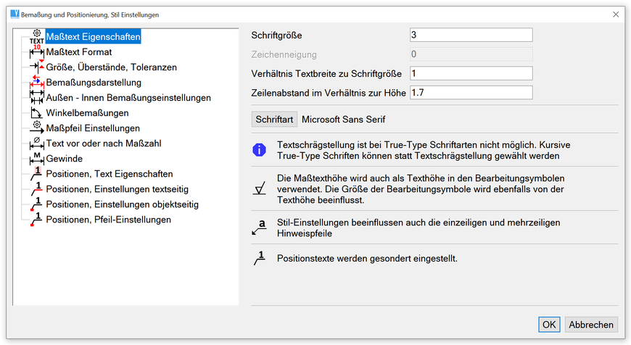Viewport: 631px width, 345px height.
Task: Select Größe, Überstände, Toleranzen in tree
Action: coord(111,67)
